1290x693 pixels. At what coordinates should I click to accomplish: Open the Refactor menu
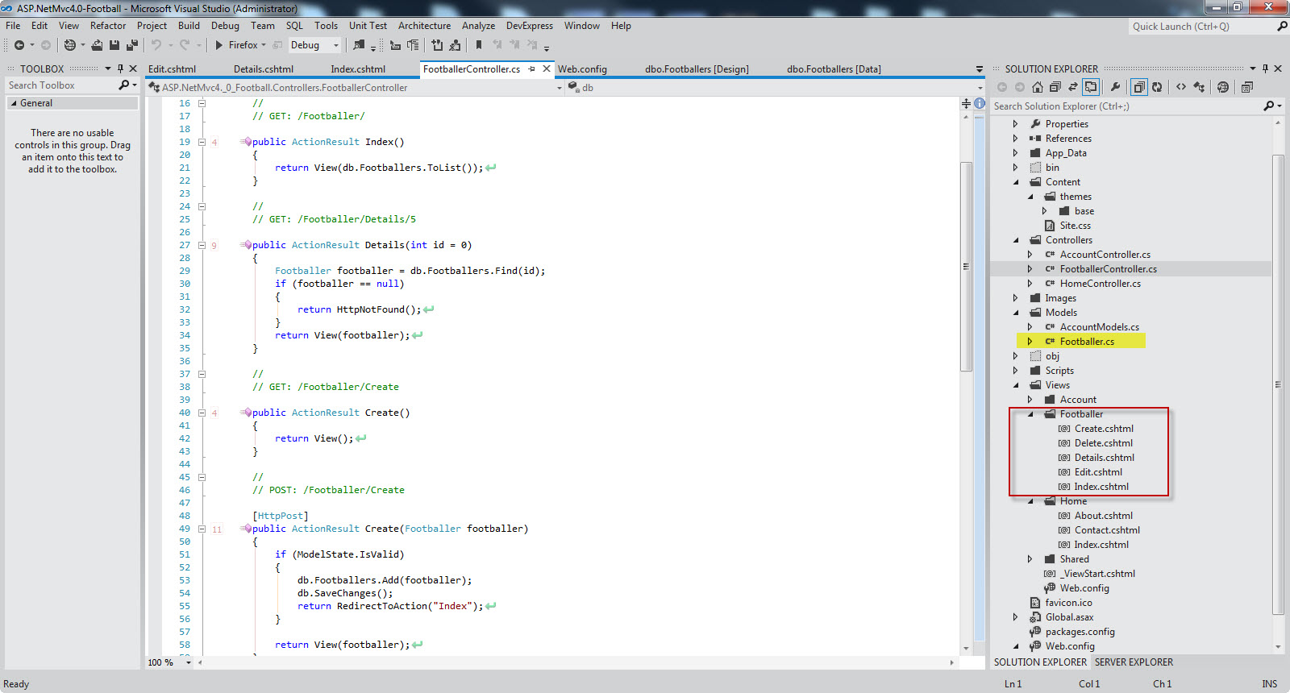(x=108, y=26)
